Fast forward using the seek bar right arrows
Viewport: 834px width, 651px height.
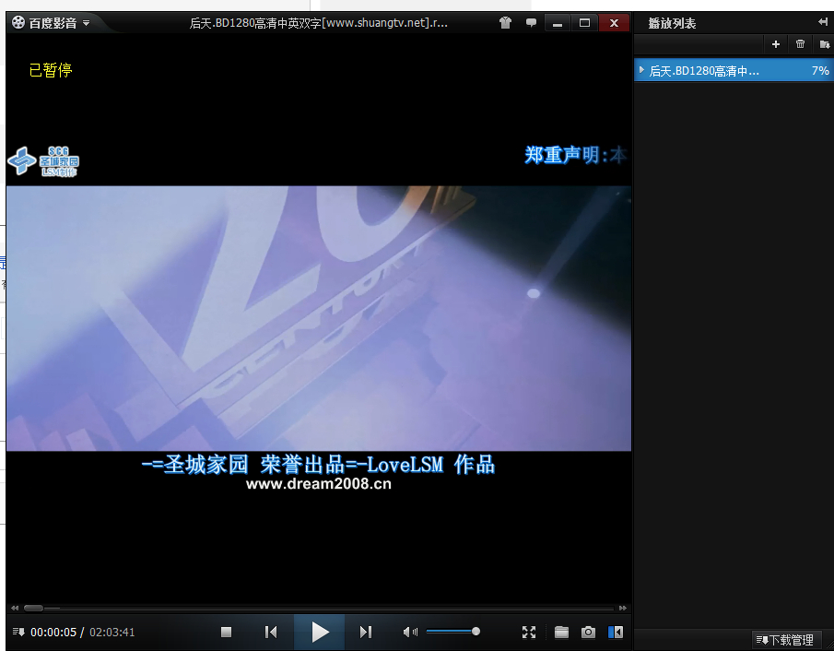tap(623, 608)
